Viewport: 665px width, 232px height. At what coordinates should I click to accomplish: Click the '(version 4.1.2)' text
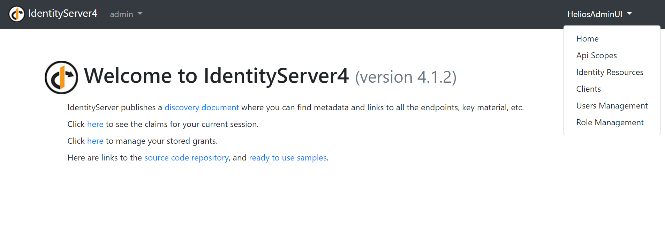[x=406, y=77]
